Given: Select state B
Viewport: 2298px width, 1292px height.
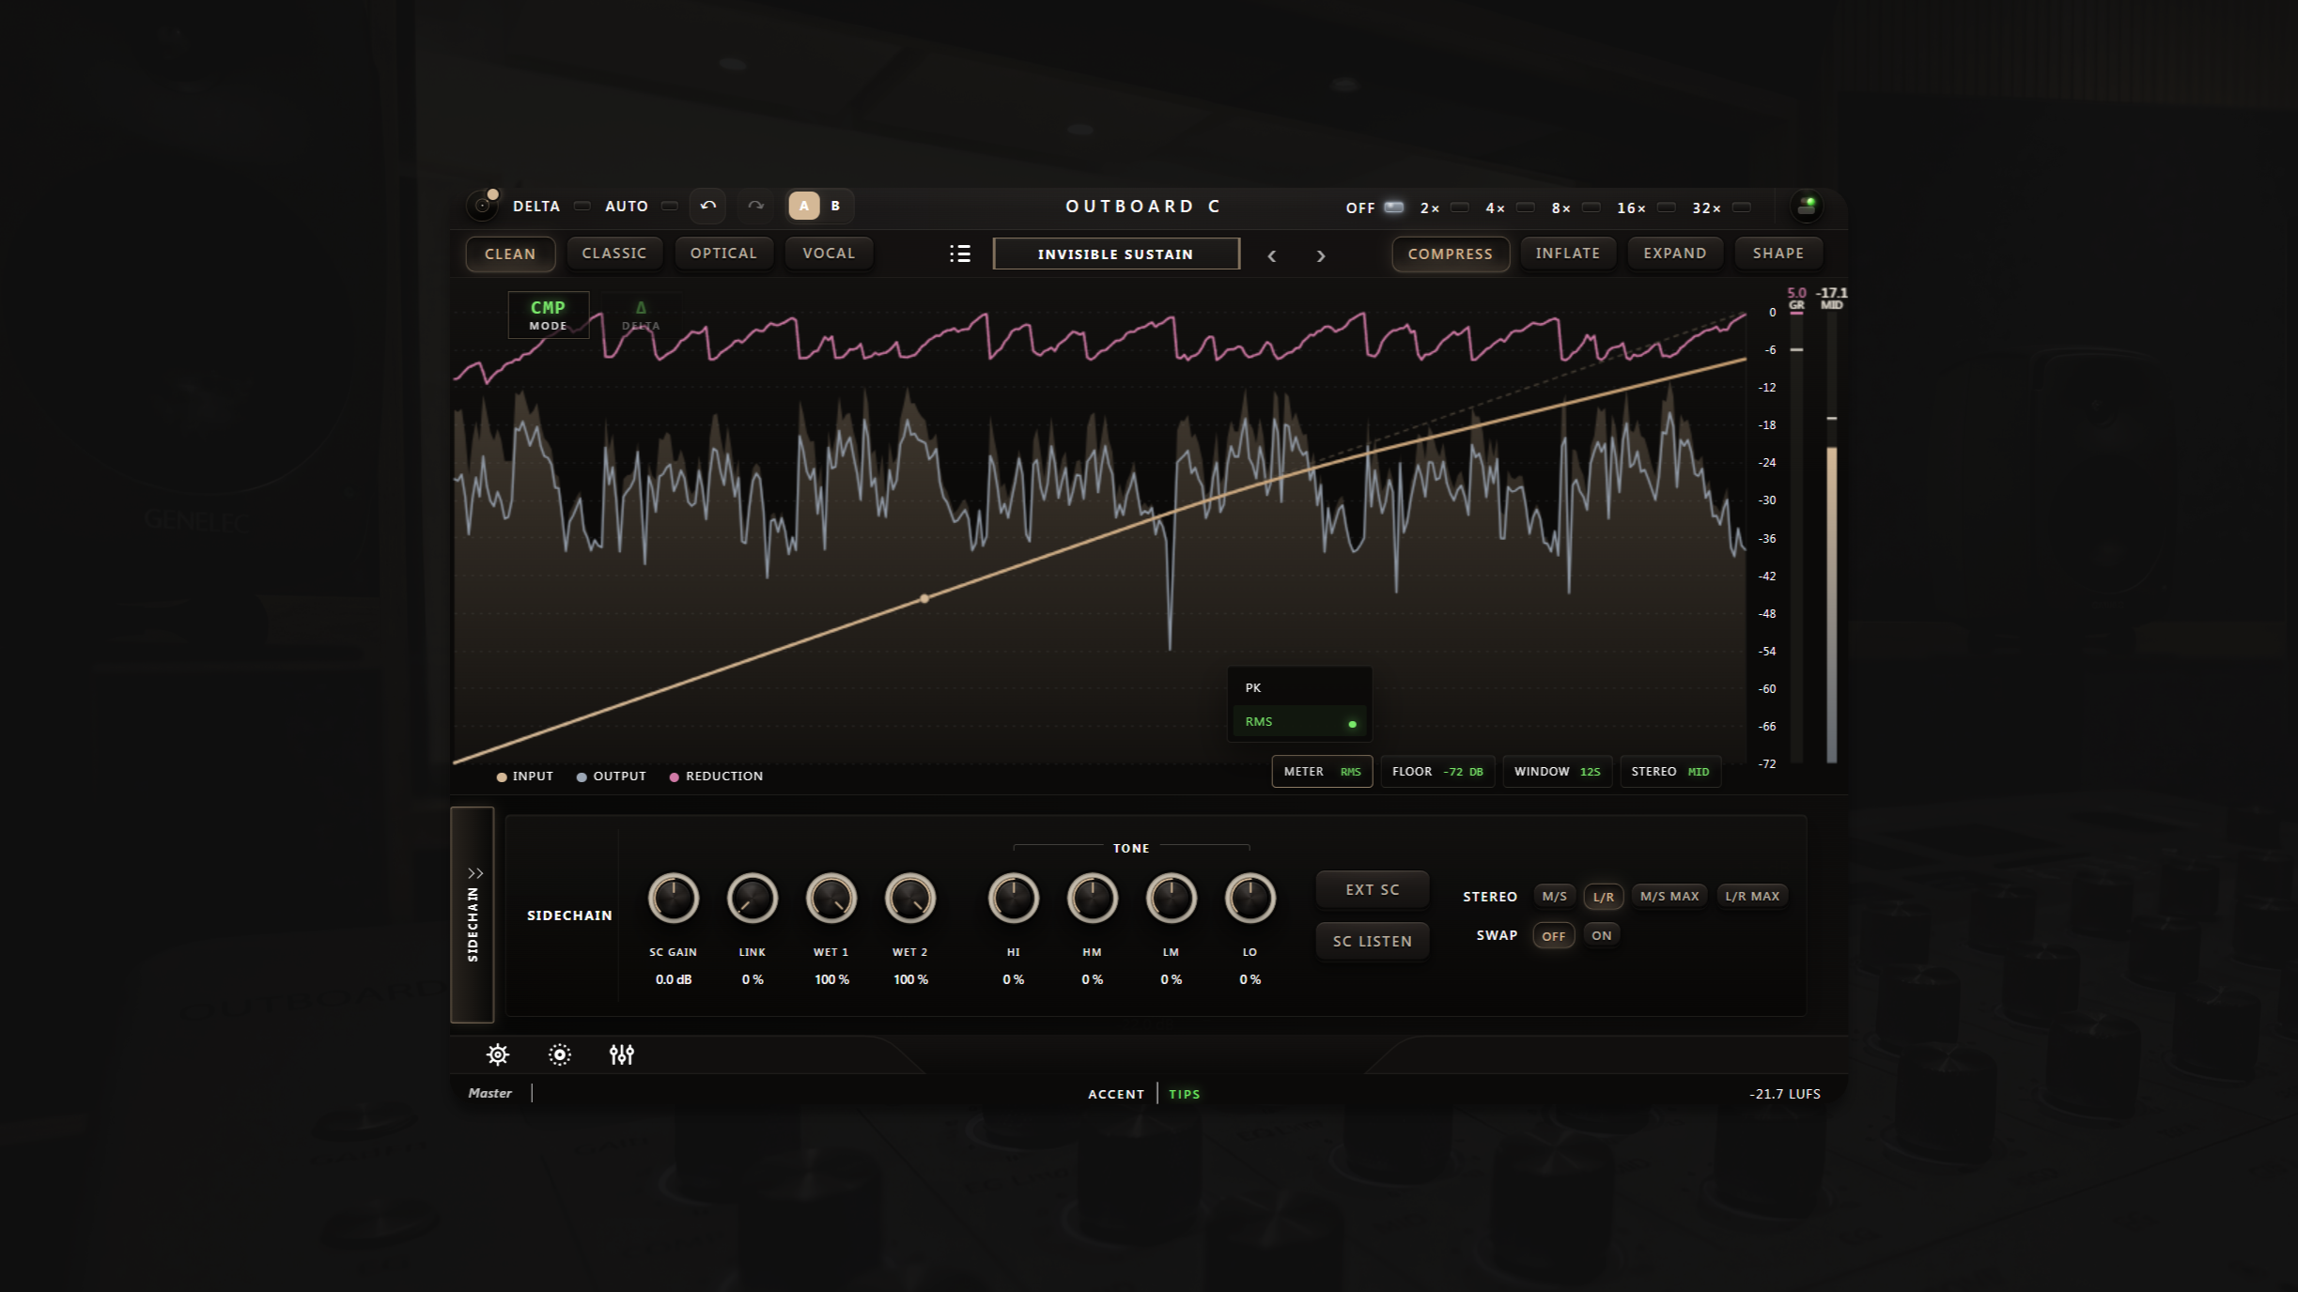Looking at the screenshot, I should coord(835,206).
